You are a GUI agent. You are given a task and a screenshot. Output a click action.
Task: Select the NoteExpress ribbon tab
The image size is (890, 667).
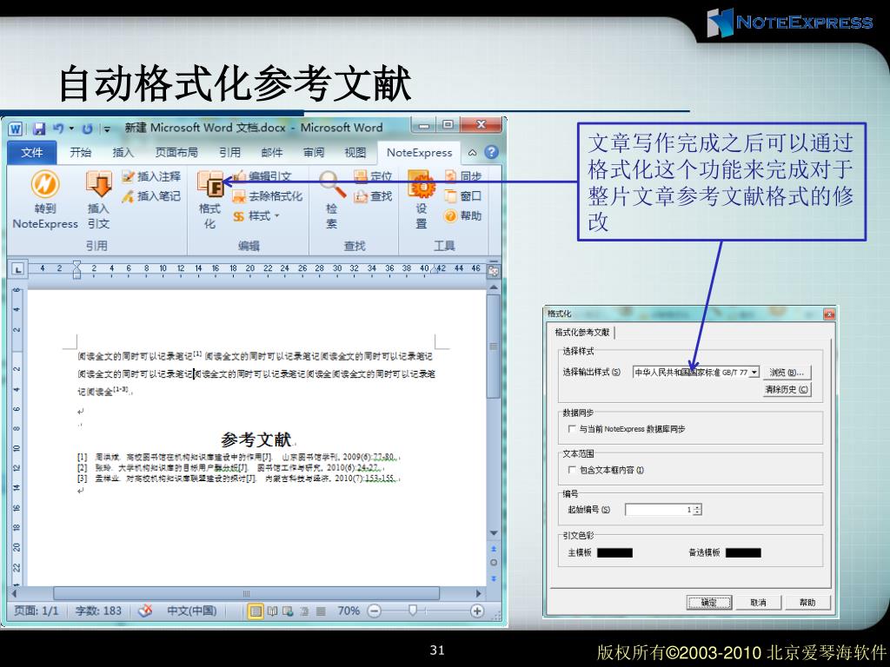420,152
